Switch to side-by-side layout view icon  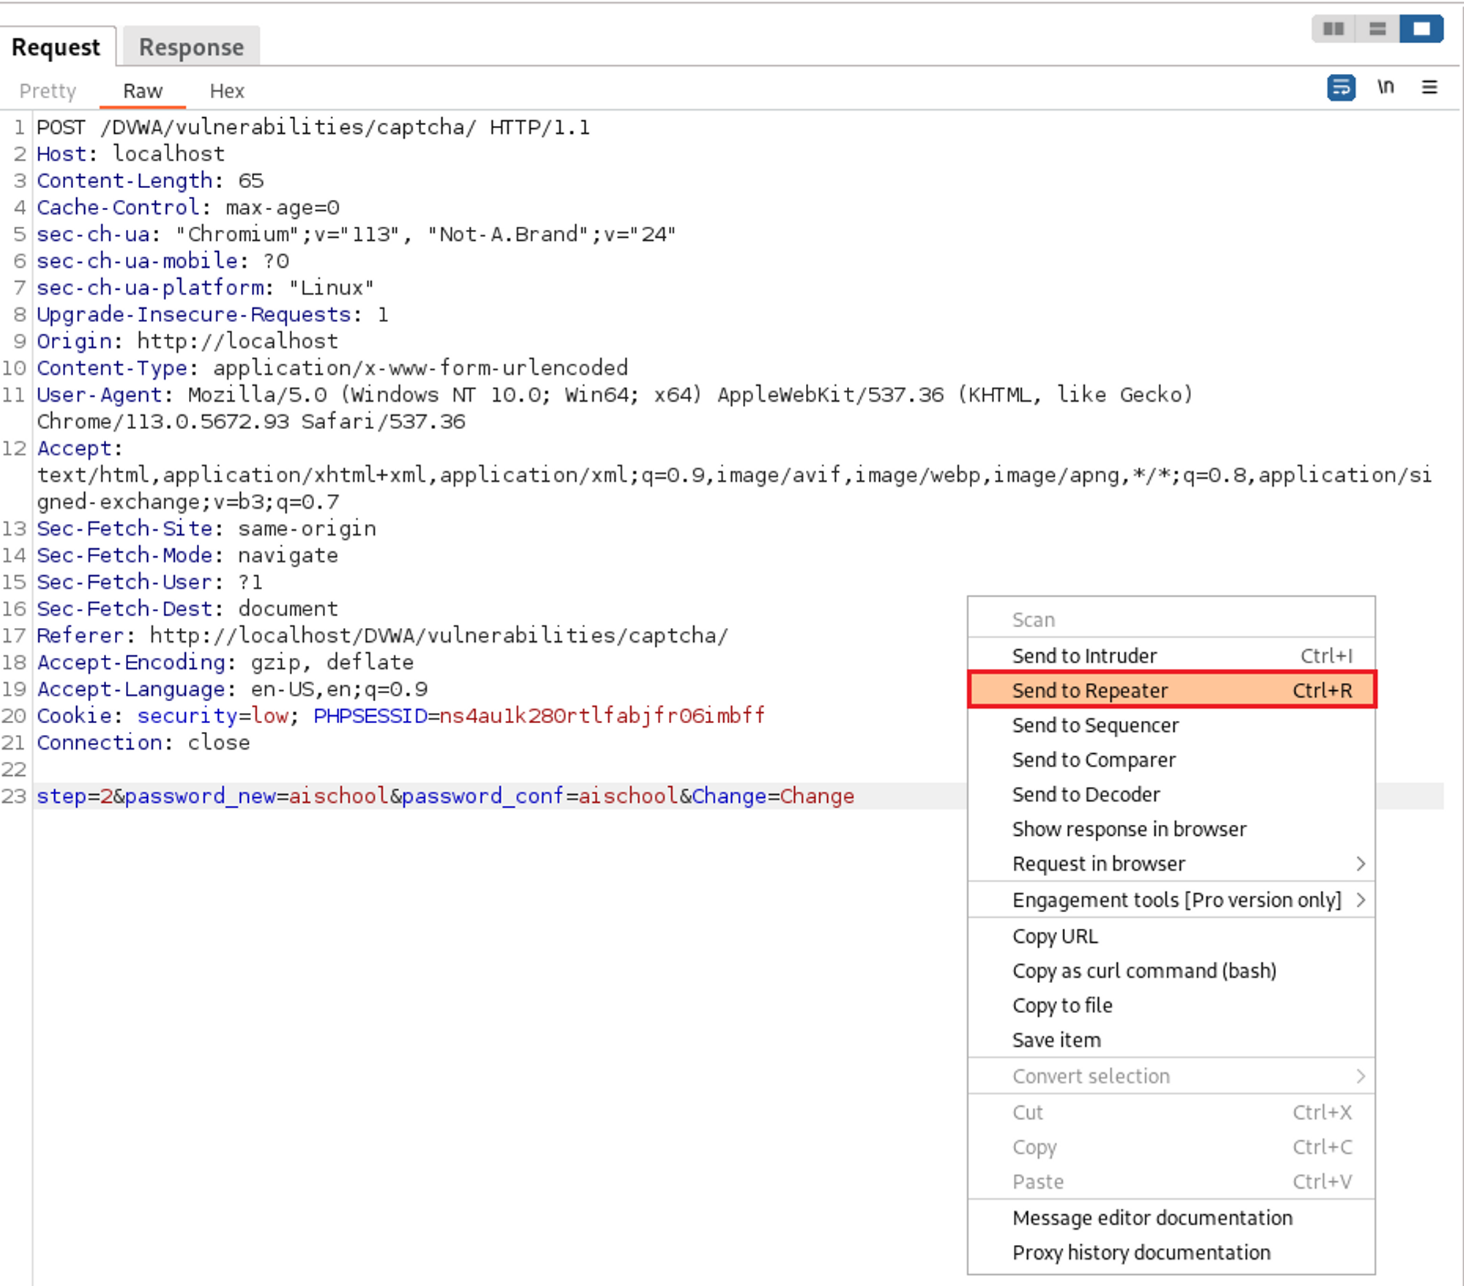[1334, 29]
